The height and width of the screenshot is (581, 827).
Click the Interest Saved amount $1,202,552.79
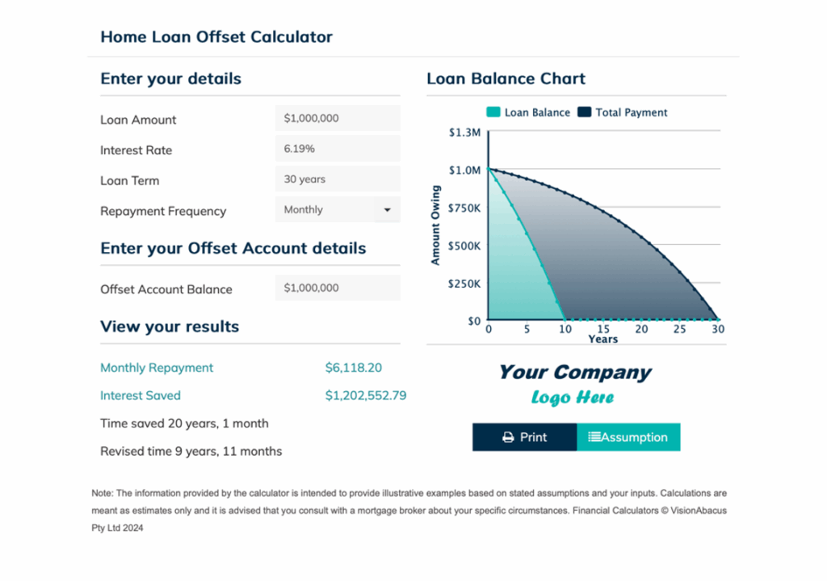[x=366, y=395]
